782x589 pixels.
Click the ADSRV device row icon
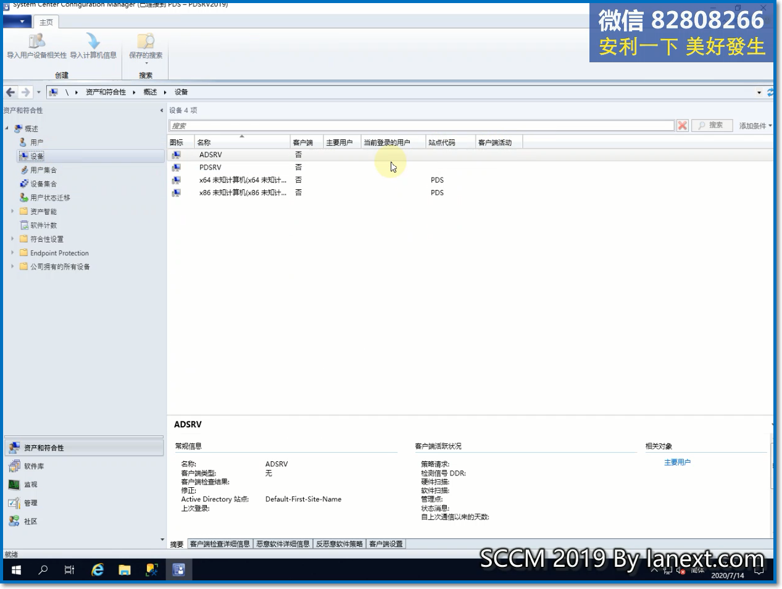(x=177, y=155)
